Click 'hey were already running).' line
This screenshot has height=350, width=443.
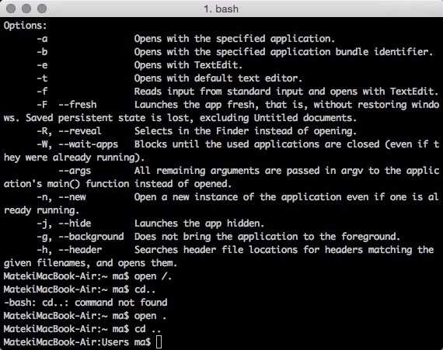pos(74,158)
